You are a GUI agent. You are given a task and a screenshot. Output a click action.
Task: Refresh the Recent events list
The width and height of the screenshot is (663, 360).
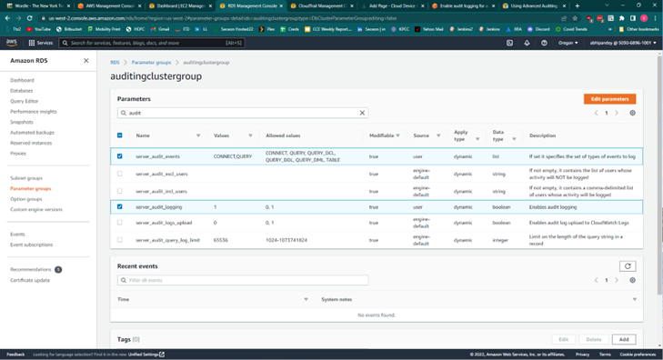click(628, 266)
